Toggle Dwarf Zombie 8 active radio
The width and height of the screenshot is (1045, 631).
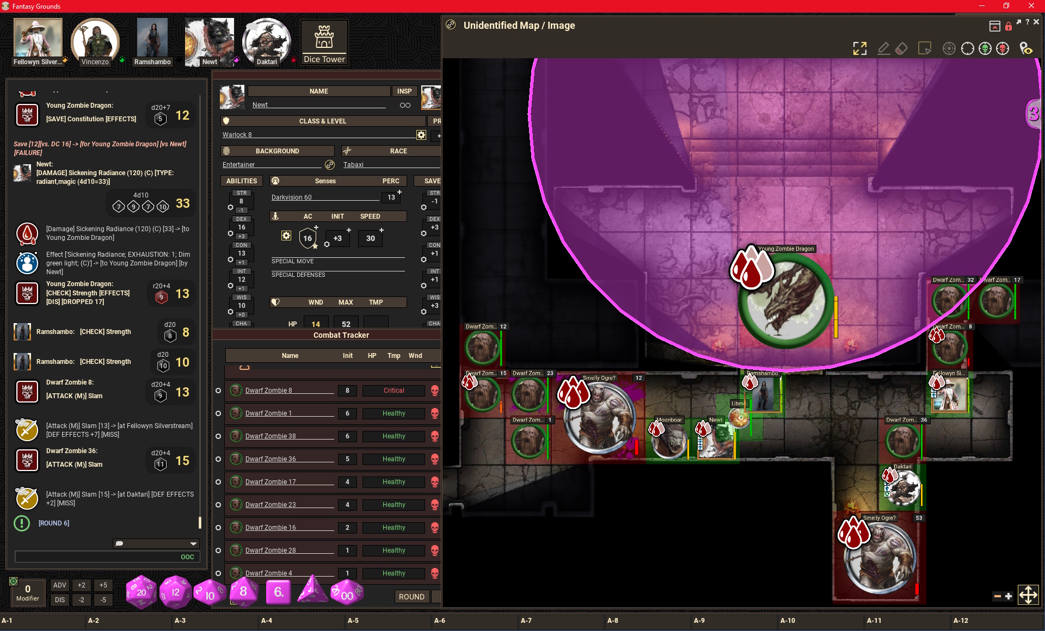click(218, 391)
